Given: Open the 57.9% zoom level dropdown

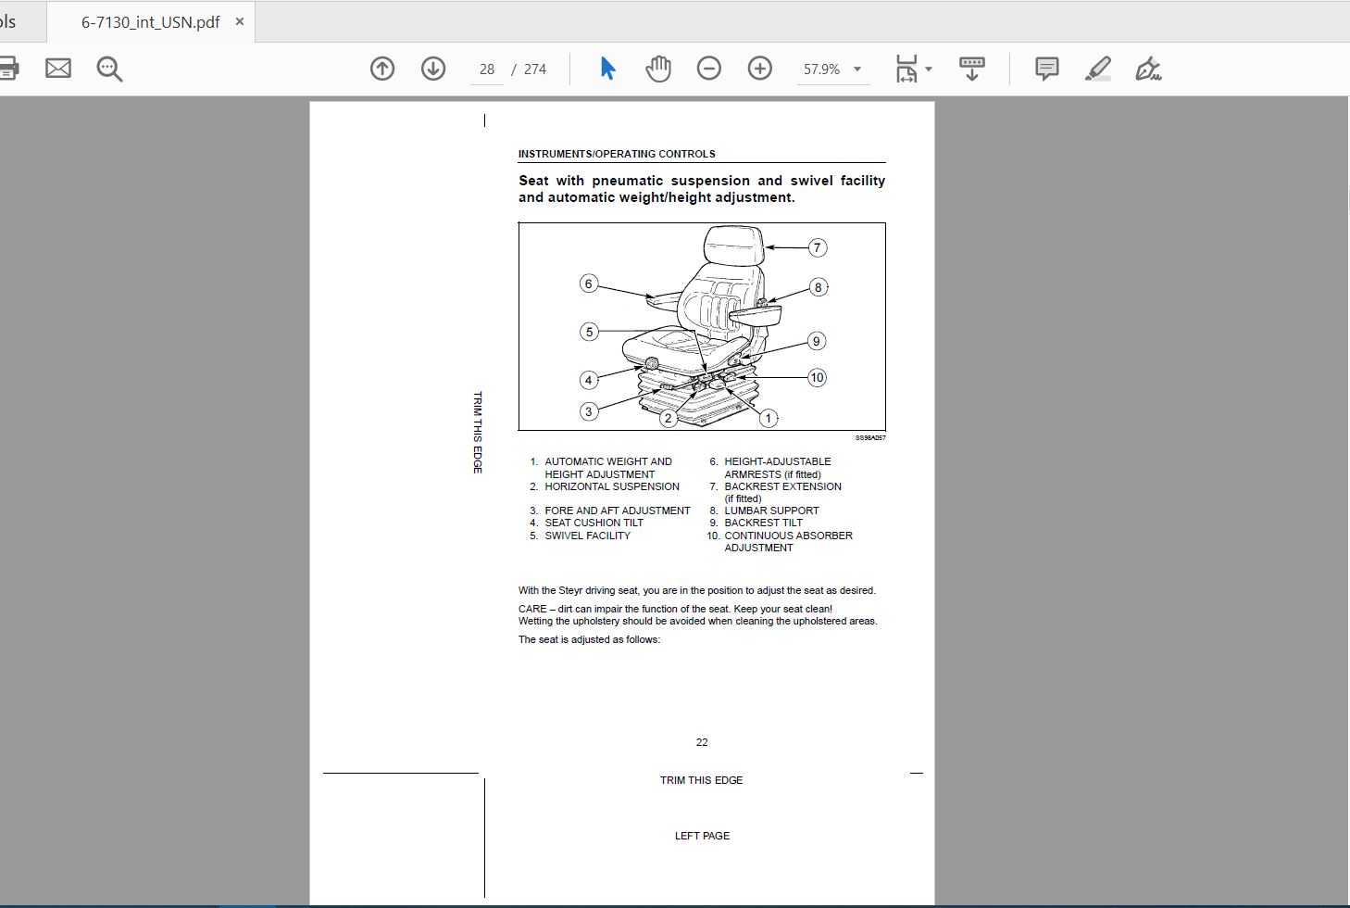Looking at the screenshot, I should 832,69.
